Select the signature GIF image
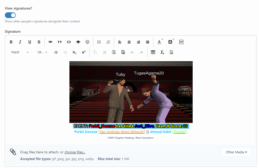 tap(131, 92)
